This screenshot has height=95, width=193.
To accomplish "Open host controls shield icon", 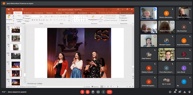I will 189,92.
